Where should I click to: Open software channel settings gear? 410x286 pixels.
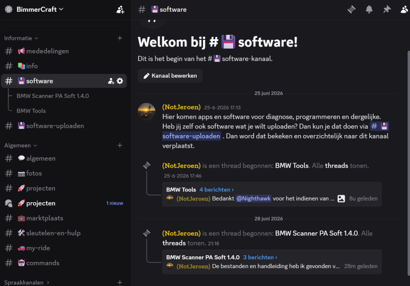(120, 81)
